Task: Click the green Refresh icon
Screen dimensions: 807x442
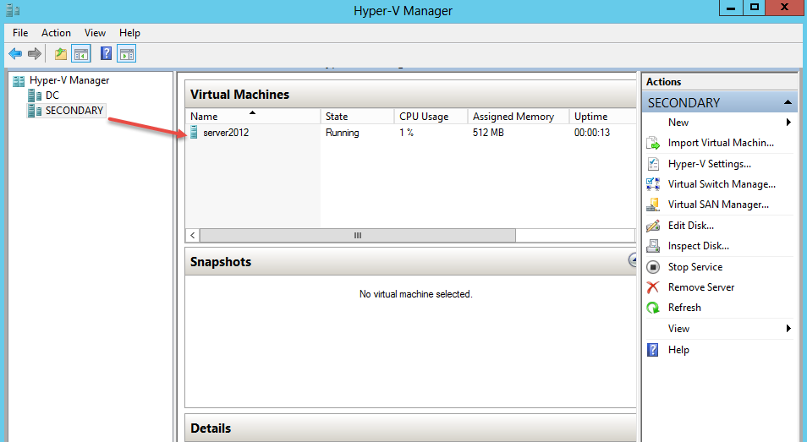Action: 653,308
